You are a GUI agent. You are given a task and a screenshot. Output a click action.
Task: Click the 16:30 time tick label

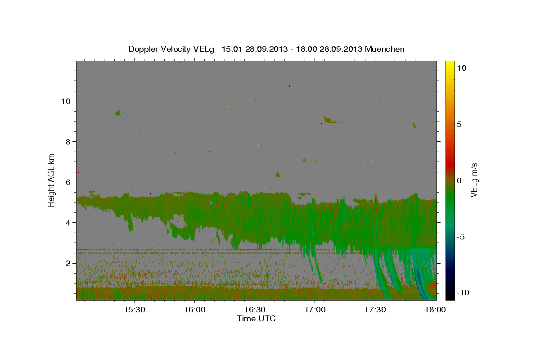(x=255, y=310)
